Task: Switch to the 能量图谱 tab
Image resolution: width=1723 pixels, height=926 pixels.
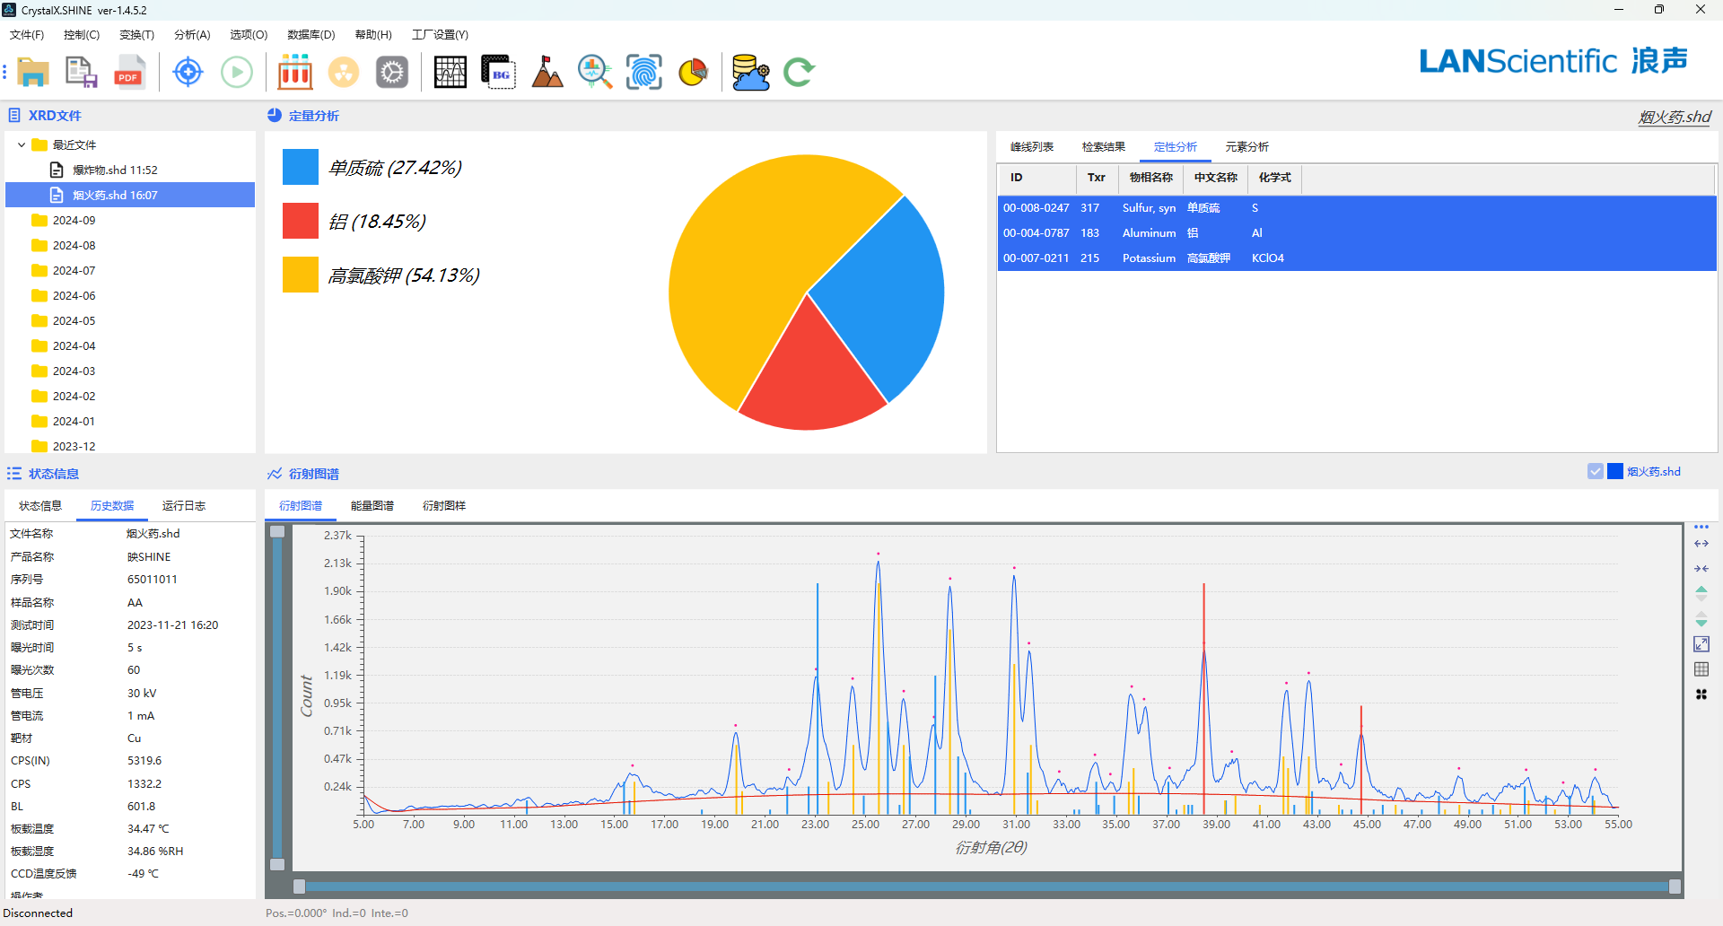Action: (372, 506)
